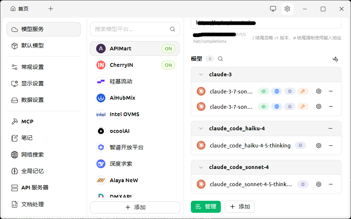Remove second claude-3-7-son model with minus

(331, 106)
